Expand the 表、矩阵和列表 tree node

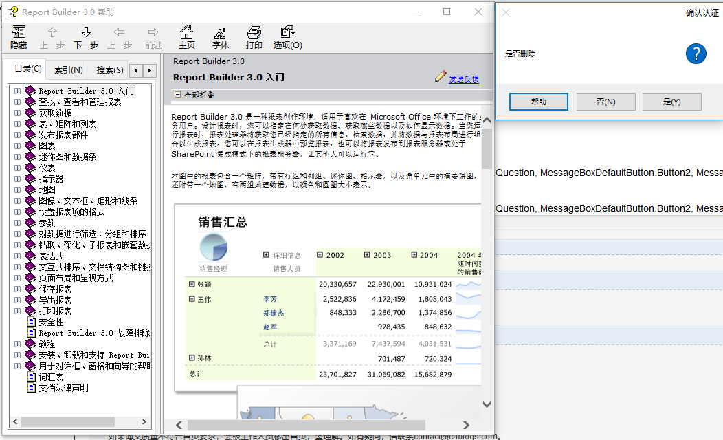click(x=17, y=124)
